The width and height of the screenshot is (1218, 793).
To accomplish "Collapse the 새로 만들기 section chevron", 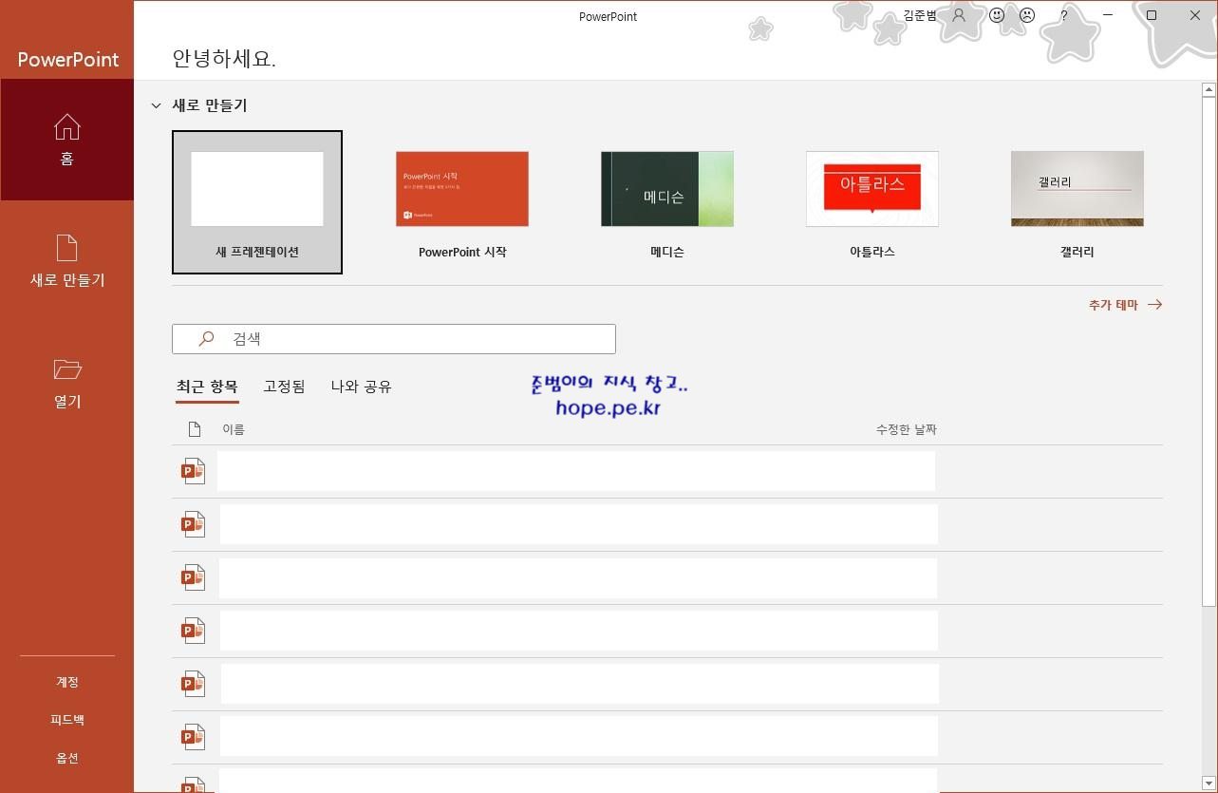I will pyautogui.click(x=156, y=105).
